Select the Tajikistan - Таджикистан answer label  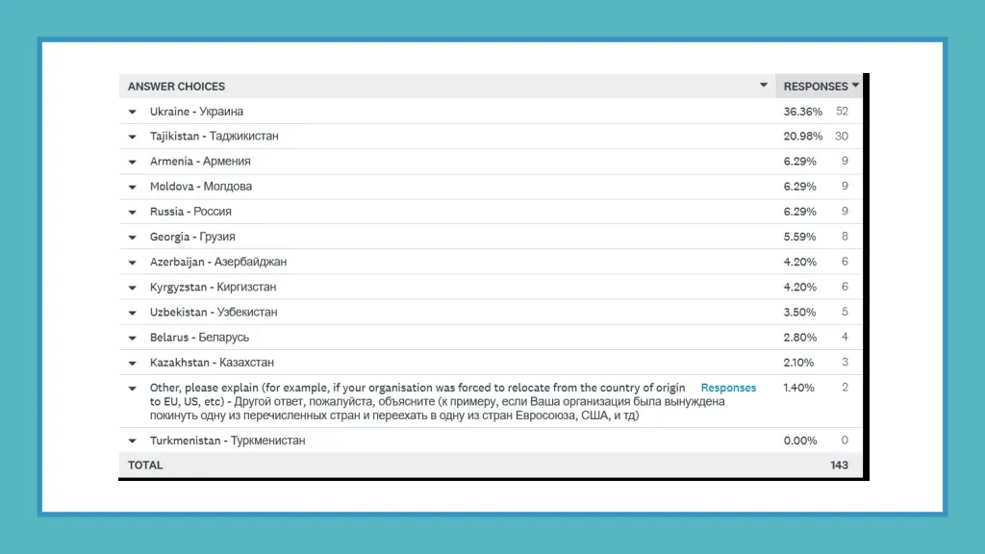click(214, 137)
